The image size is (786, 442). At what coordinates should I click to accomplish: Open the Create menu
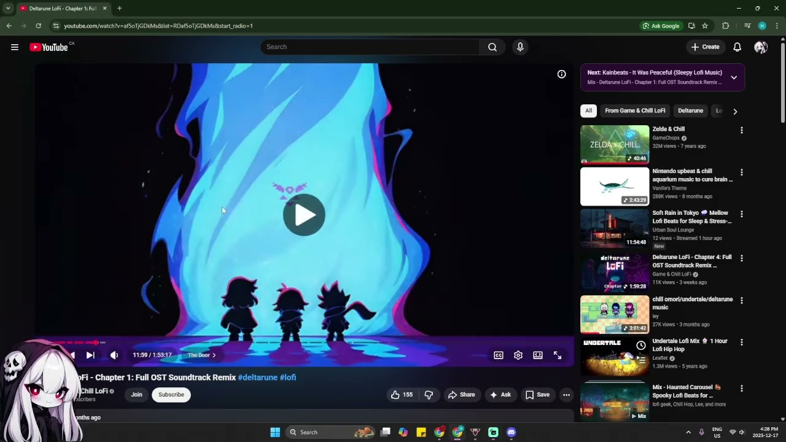tap(705, 47)
